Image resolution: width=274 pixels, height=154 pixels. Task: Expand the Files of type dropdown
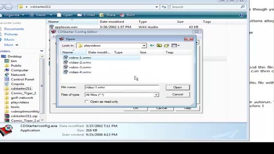point(156,95)
